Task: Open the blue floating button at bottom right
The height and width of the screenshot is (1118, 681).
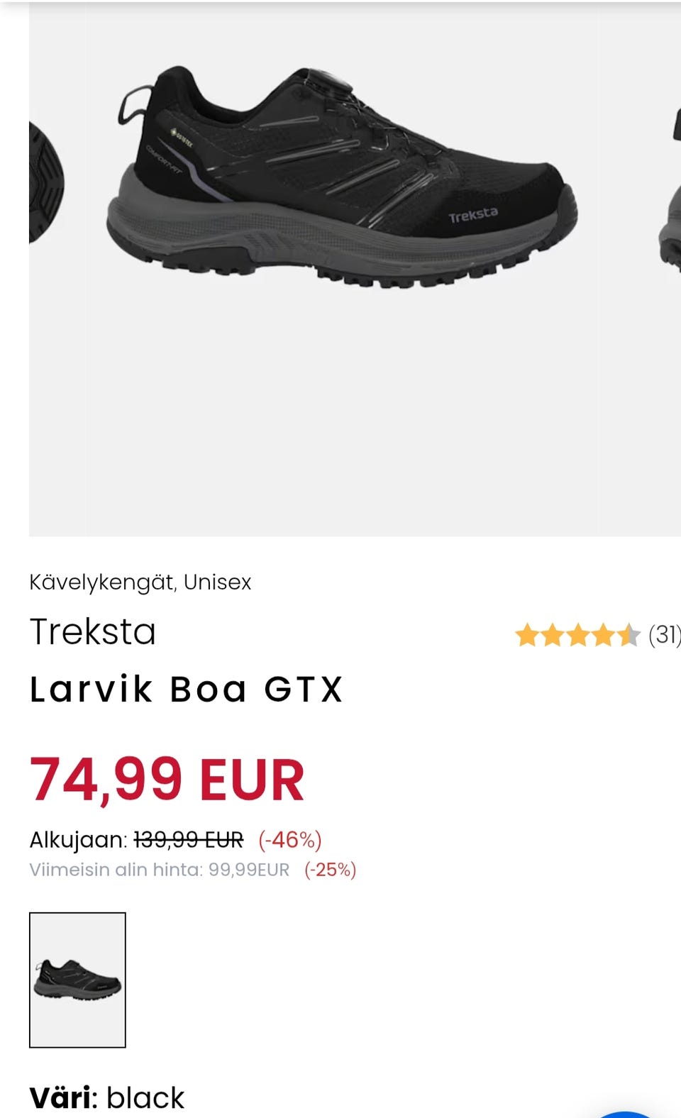Action: click(624, 1114)
